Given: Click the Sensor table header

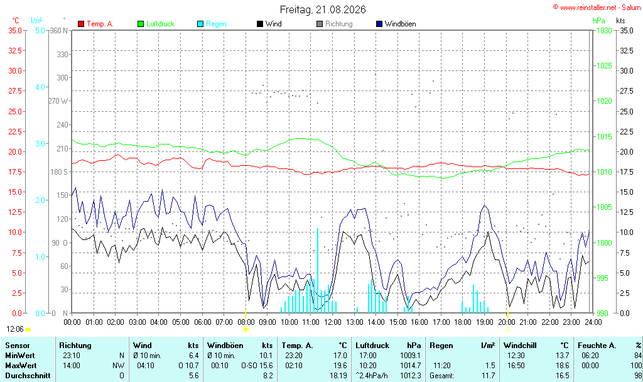Looking at the screenshot, I should [18, 346].
